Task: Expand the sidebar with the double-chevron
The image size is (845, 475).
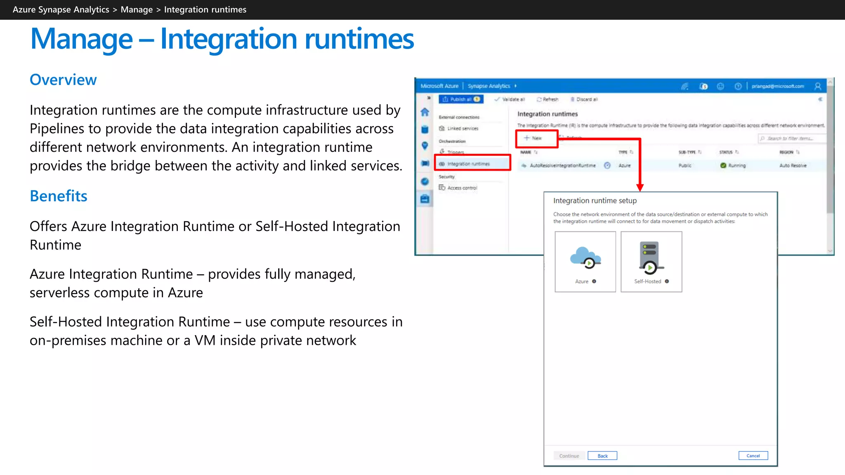Action: pos(429,98)
